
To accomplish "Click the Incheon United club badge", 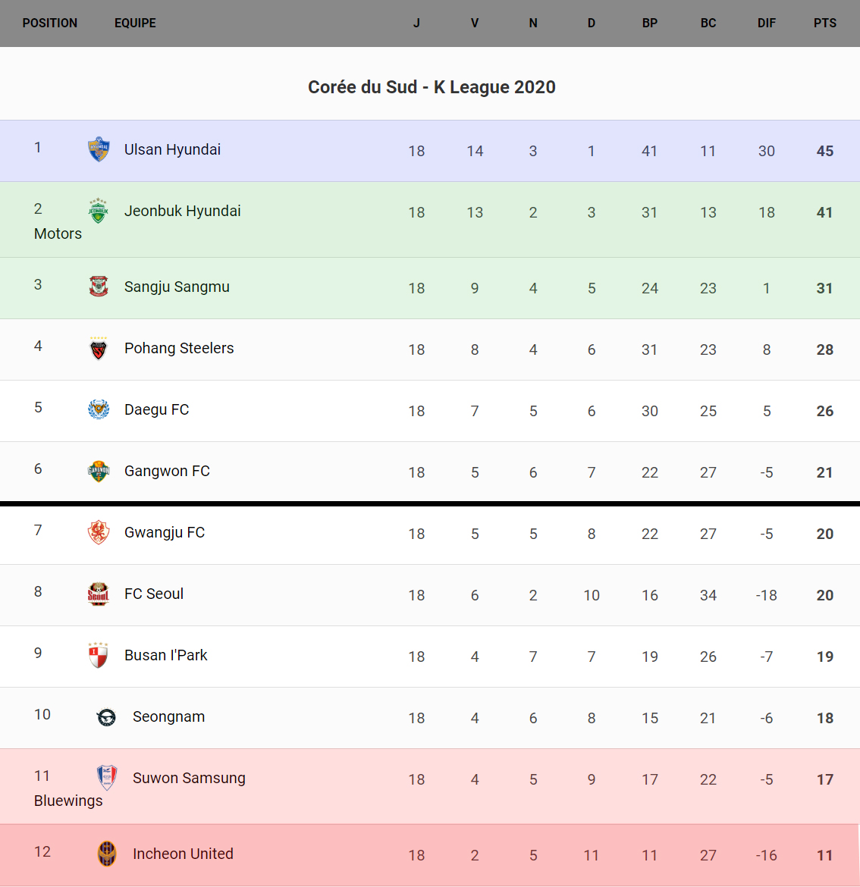I will coord(107,854).
